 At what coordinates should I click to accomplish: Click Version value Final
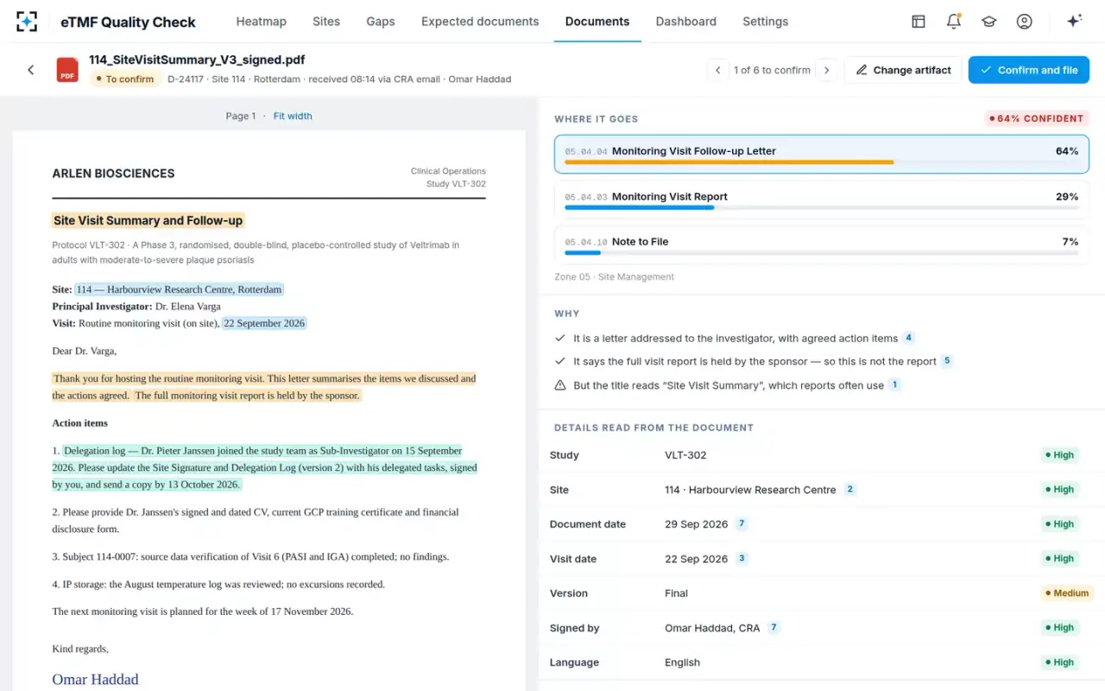click(x=676, y=593)
